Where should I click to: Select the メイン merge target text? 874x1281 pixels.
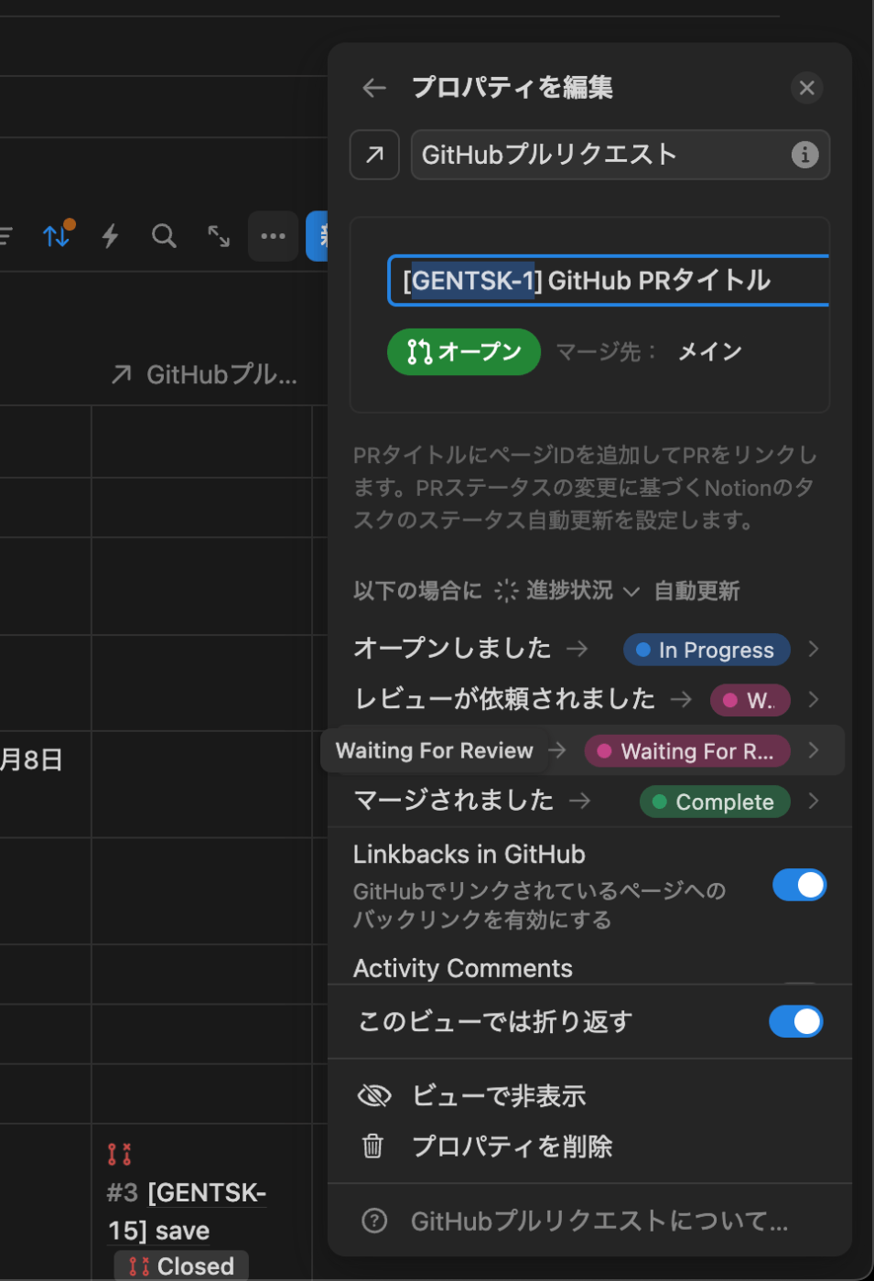point(710,351)
